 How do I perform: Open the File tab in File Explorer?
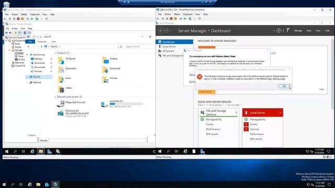(x=30, y=42)
